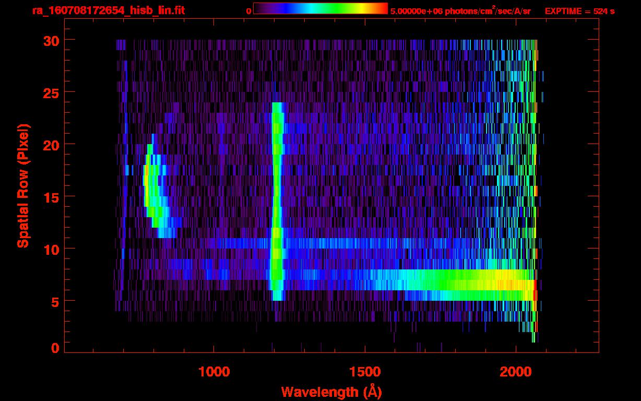Screen dimensions: 641x401
Task: Select the 2000 wavelength tick label
Action: click(x=515, y=372)
